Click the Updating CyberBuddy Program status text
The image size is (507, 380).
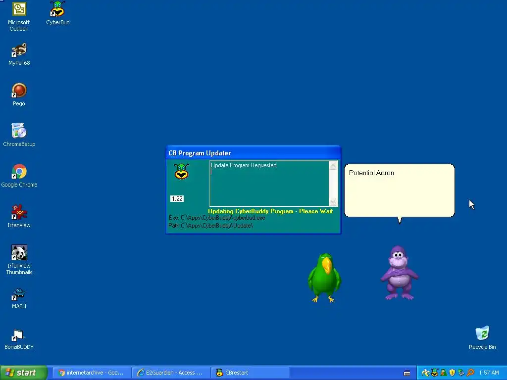pyautogui.click(x=270, y=211)
